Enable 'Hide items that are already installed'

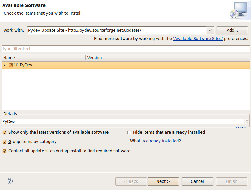pyautogui.click(x=129, y=132)
